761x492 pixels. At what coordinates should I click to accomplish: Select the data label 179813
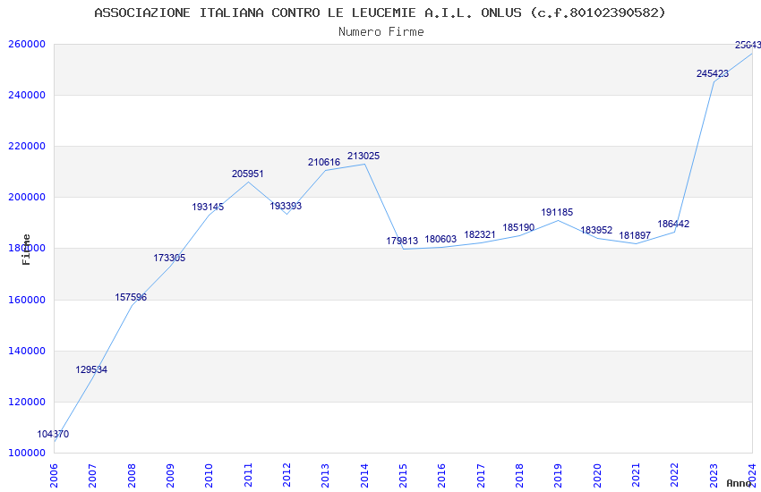(402, 241)
